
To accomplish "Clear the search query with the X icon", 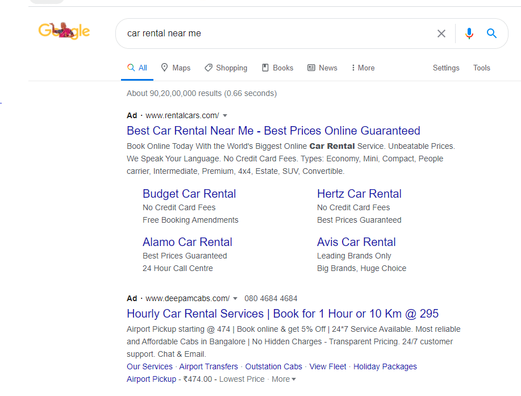I will (441, 34).
